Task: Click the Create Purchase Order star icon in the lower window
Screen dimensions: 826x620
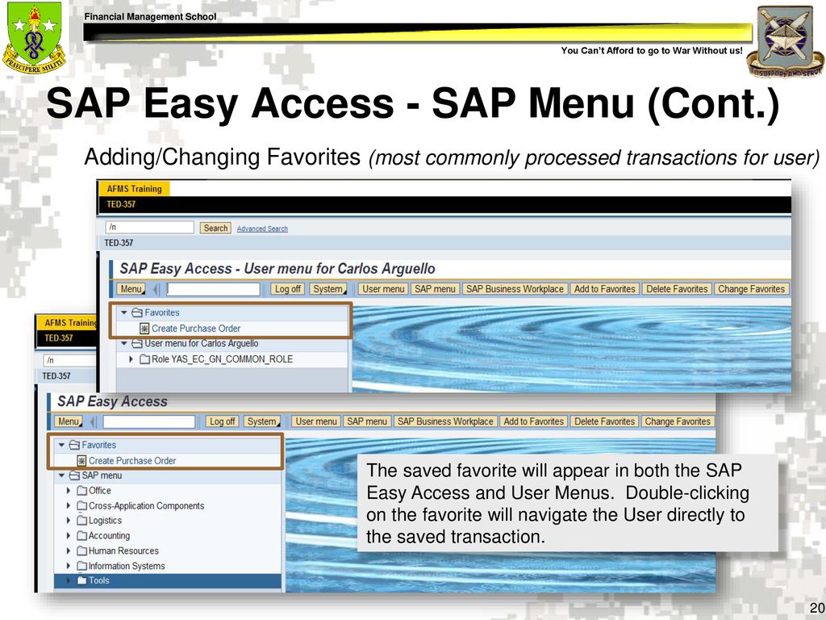Action: [81, 461]
